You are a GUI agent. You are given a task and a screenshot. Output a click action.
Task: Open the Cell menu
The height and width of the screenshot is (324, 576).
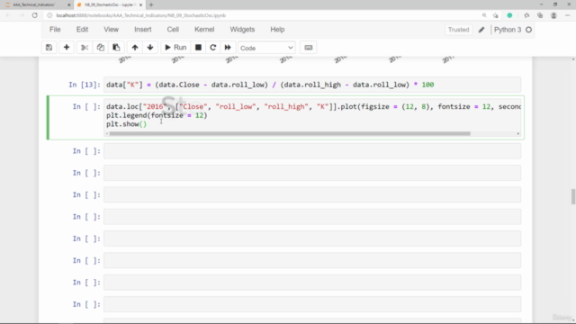click(x=173, y=30)
